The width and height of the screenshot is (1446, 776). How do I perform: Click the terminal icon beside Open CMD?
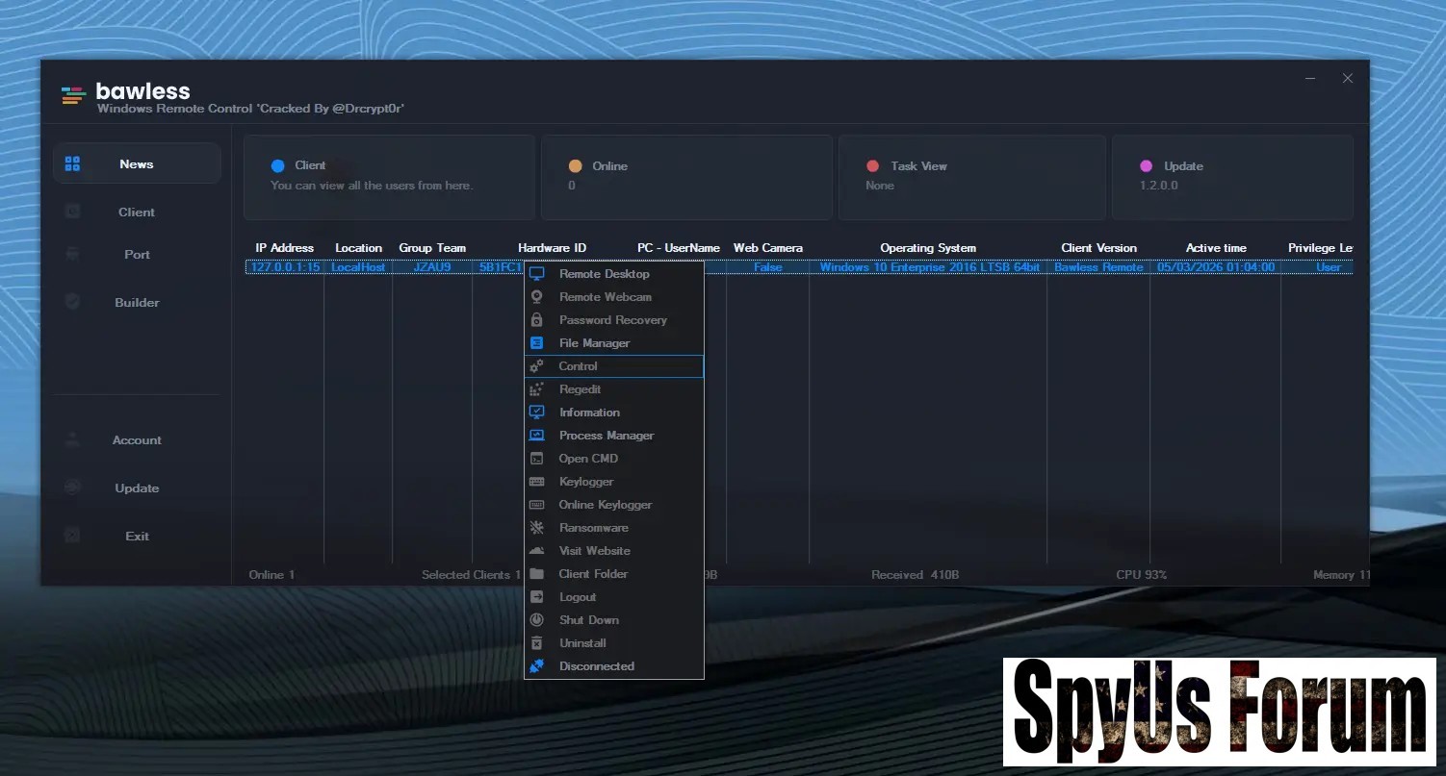(537, 459)
